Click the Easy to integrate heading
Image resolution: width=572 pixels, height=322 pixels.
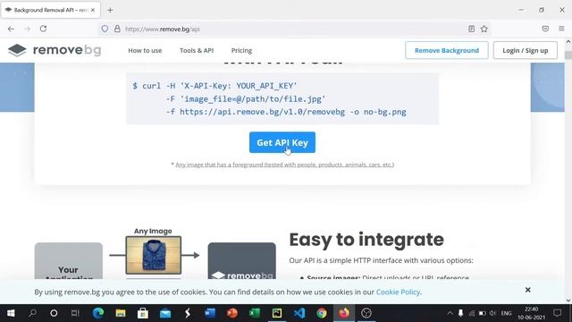[x=366, y=240]
